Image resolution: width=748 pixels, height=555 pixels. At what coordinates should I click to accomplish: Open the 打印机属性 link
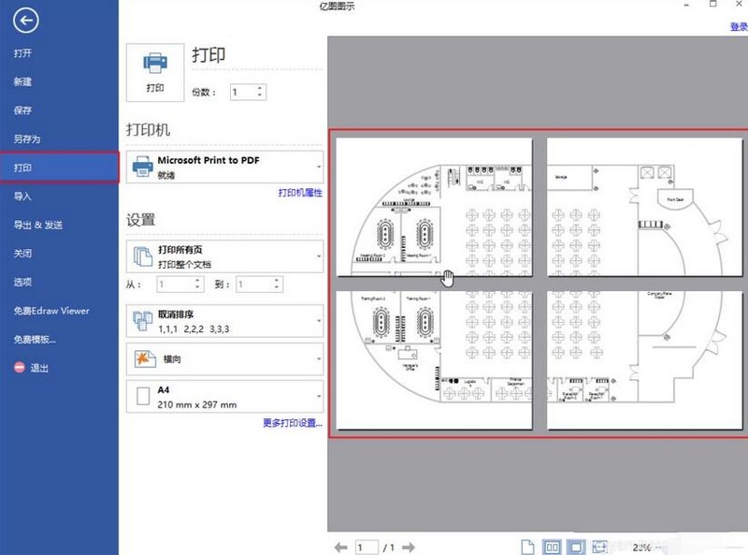click(x=300, y=193)
